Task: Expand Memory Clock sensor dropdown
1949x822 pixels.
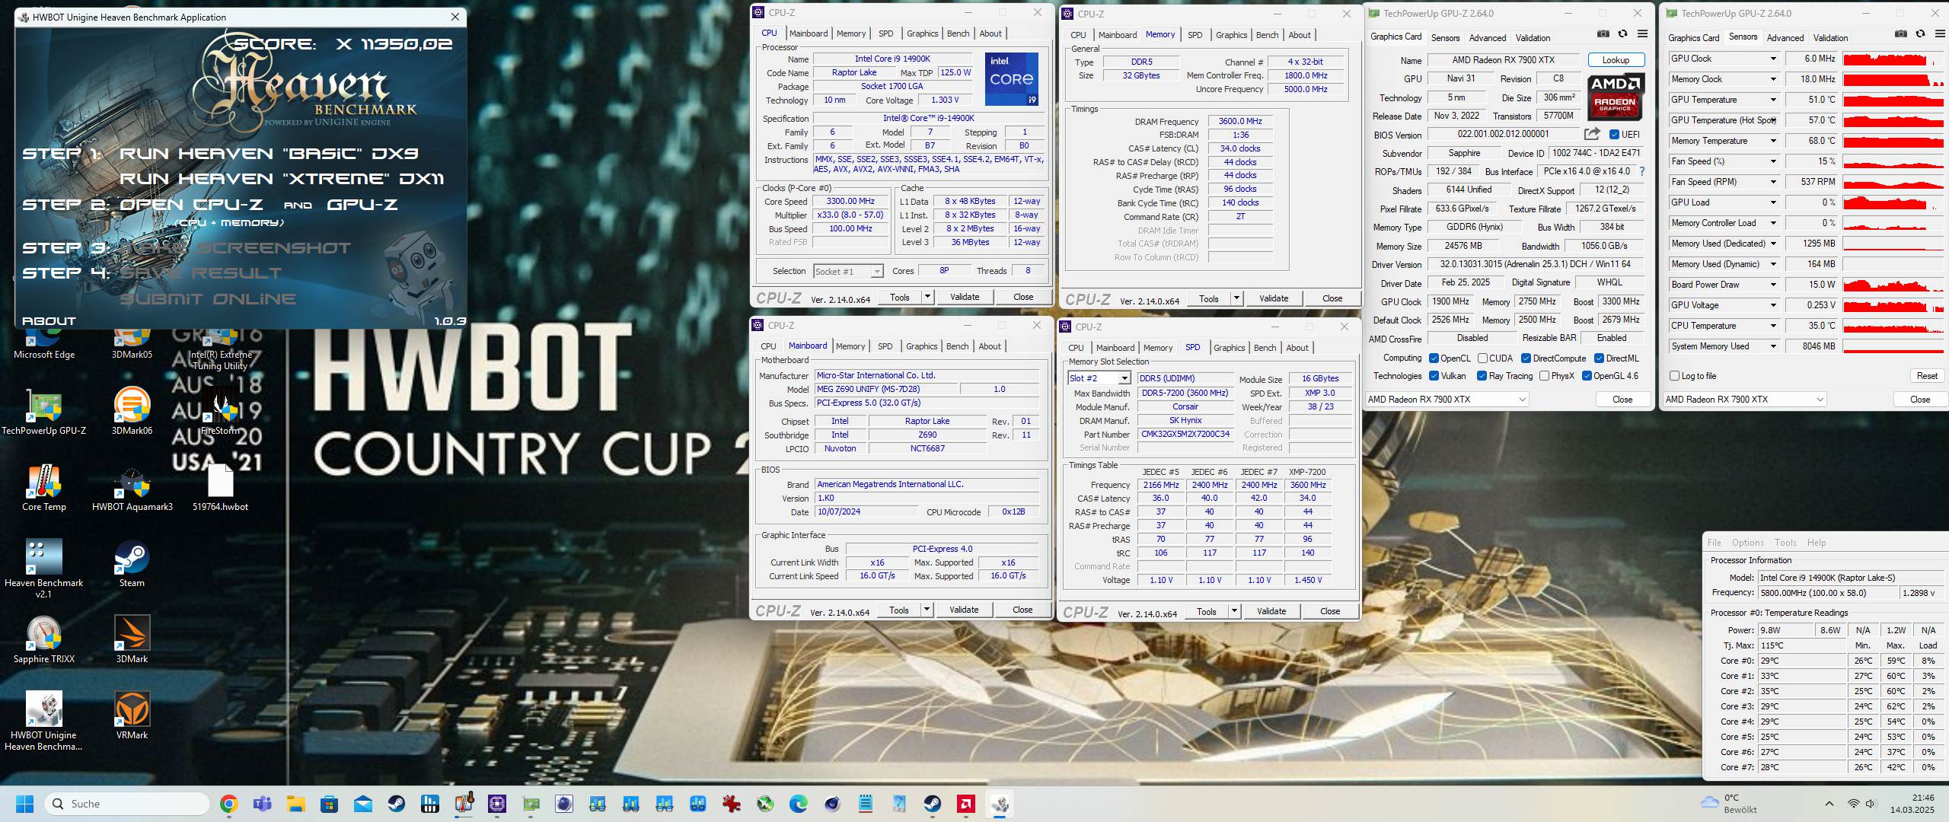Action: [x=1773, y=79]
